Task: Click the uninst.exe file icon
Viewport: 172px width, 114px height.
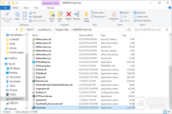Action: [x=34, y=108]
